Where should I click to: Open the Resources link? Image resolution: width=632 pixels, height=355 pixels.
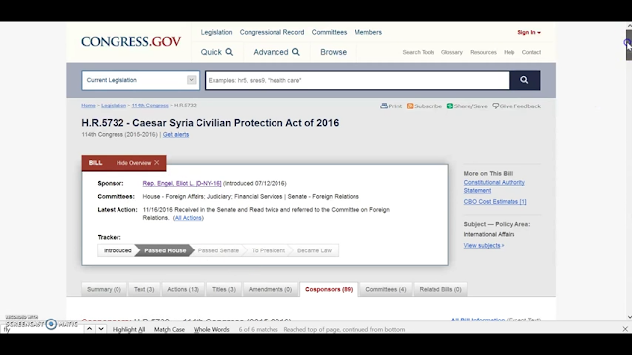pyautogui.click(x=483, y=52)
